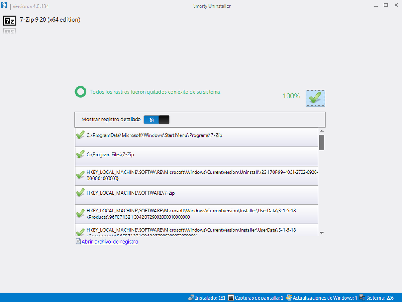Select the Uninstall\{23170F69-40C1 registry row
The width and height of the screenshot is (402, 302).
[196, 176]
